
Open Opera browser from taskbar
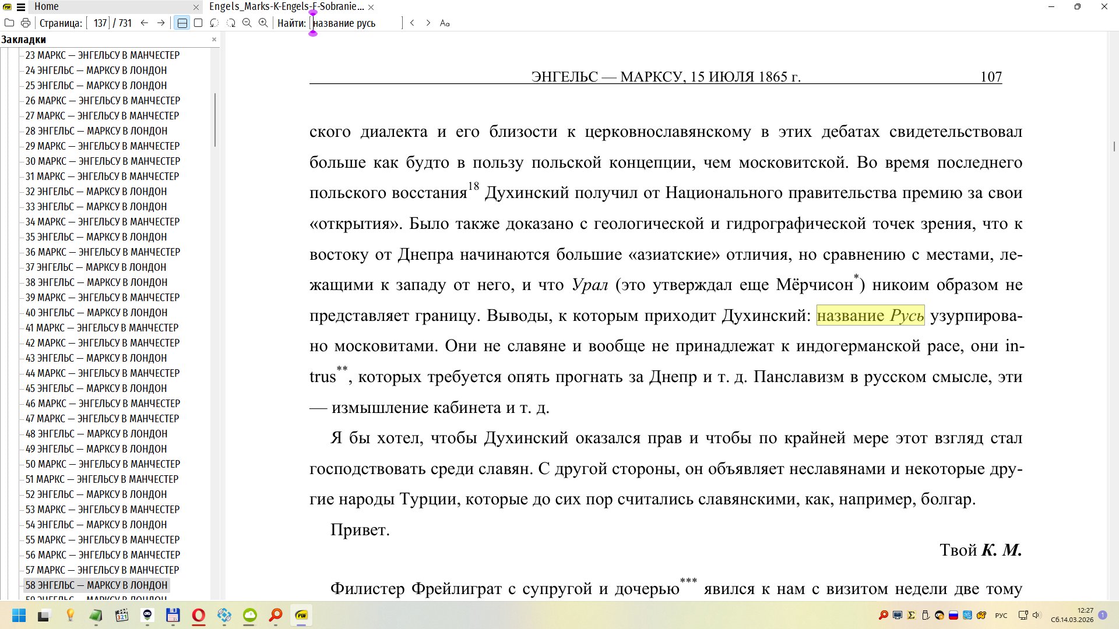pos(199,615)
